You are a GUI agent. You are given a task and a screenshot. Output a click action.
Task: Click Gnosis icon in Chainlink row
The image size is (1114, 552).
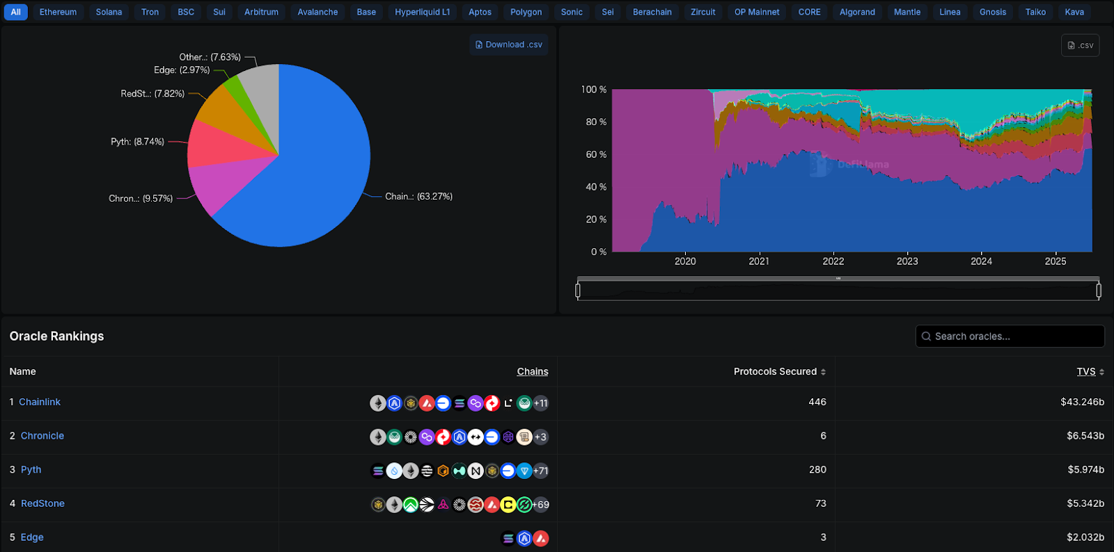(x=524, y=403)
